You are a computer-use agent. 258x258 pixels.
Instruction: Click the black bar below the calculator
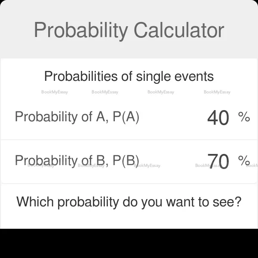pyautogui.click(x=129, y=243)
